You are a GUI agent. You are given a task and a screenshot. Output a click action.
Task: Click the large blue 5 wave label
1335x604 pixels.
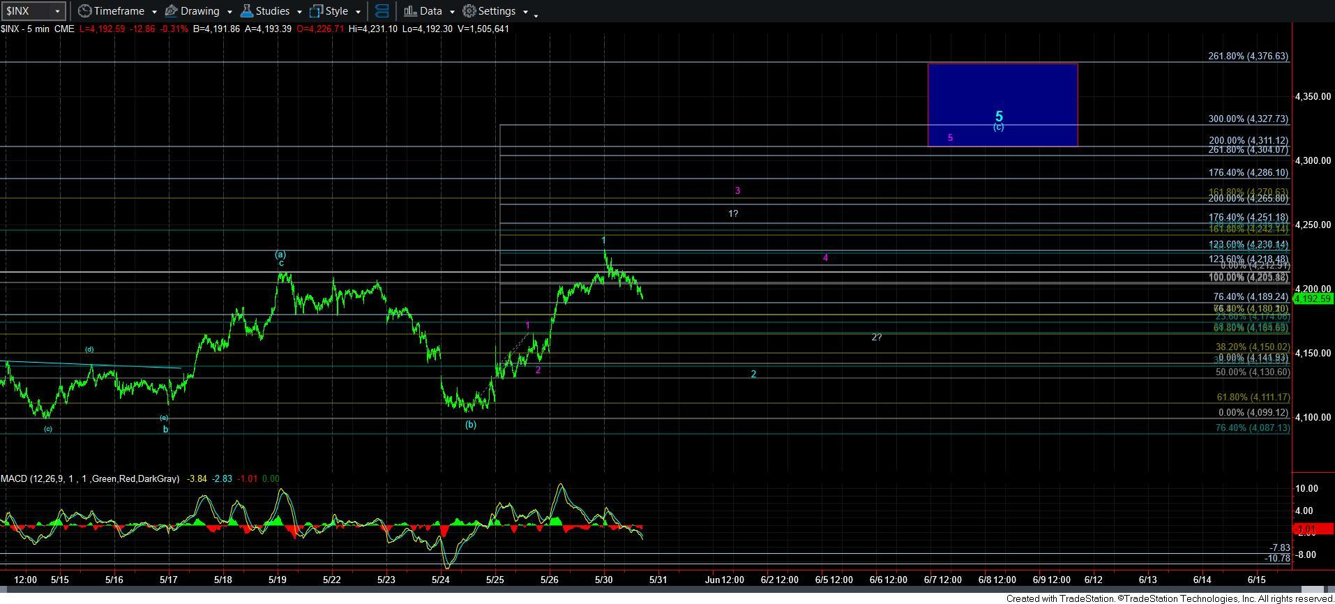999,116
